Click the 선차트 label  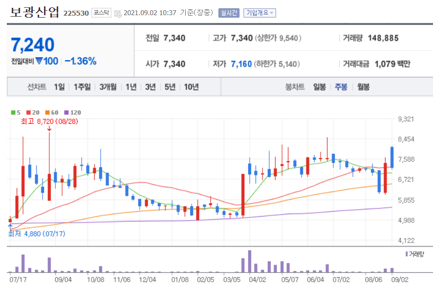[x=37, y=87]
